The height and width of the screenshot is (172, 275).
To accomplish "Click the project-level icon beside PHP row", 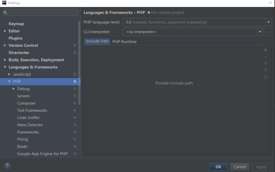I will point(75,82).
